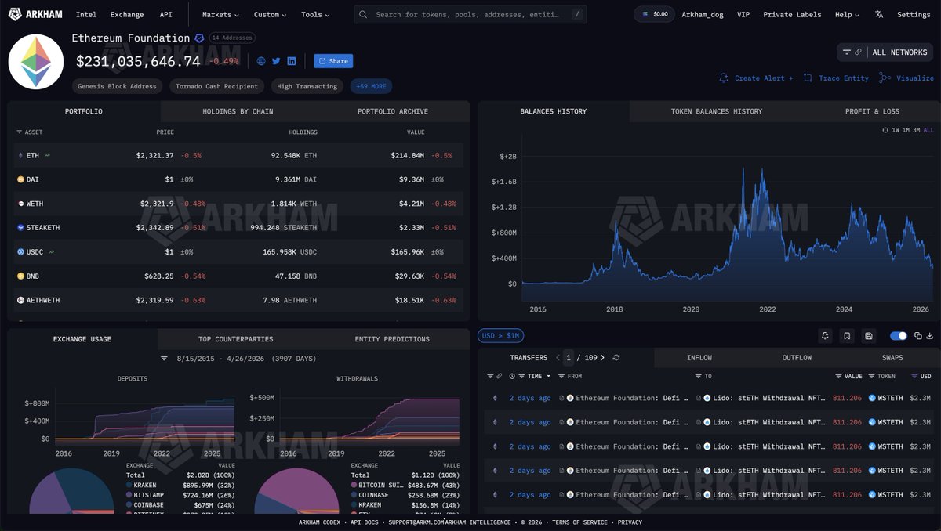Focus the token and address search field

click(470, 14)
